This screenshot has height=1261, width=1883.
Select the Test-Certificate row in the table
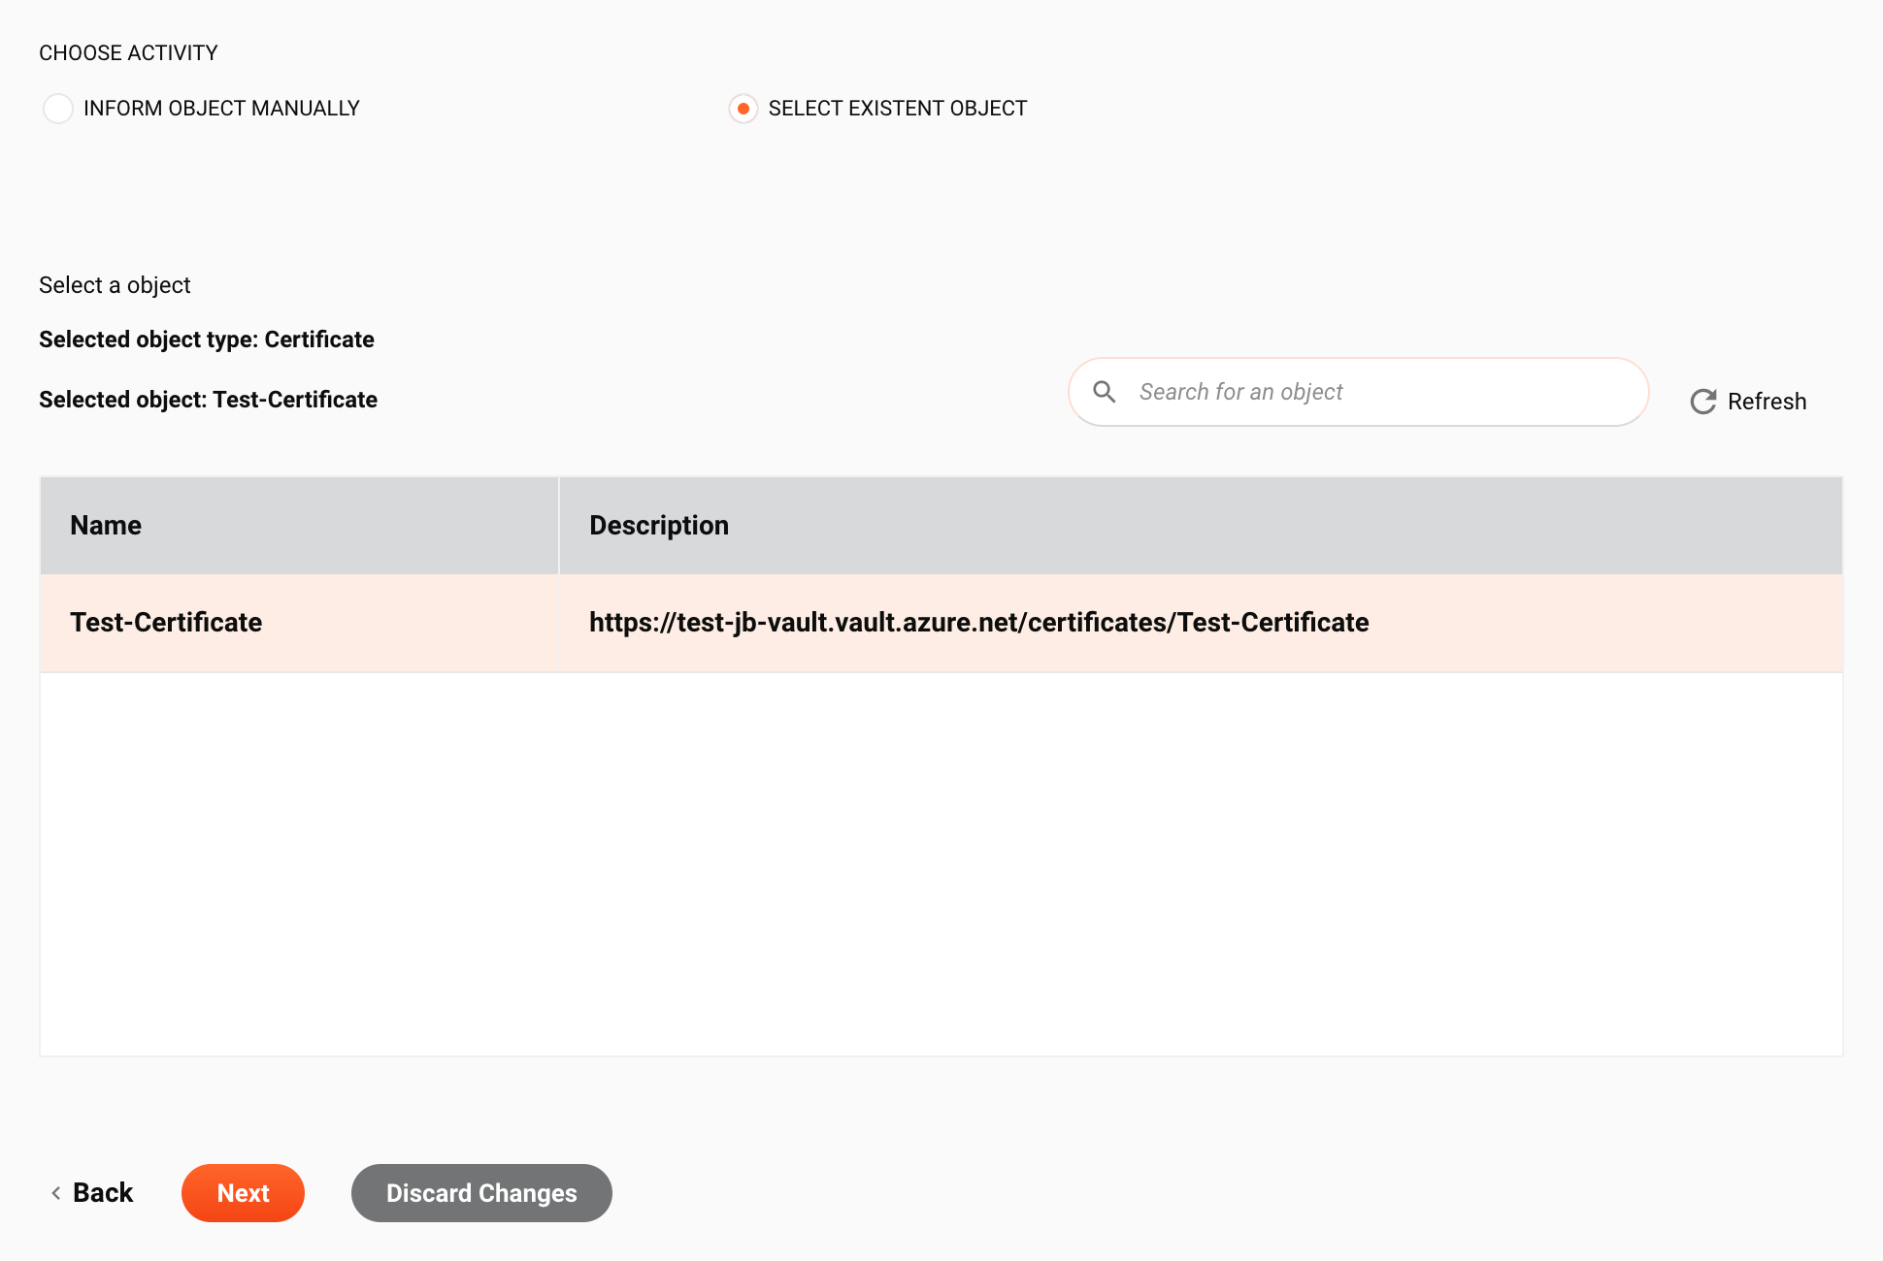point(941,622)
